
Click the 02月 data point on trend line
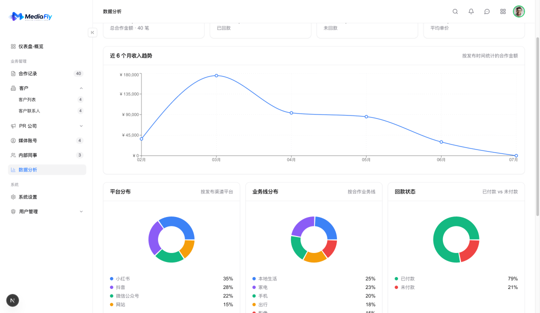pyautogui.click(x=141, y=139)
